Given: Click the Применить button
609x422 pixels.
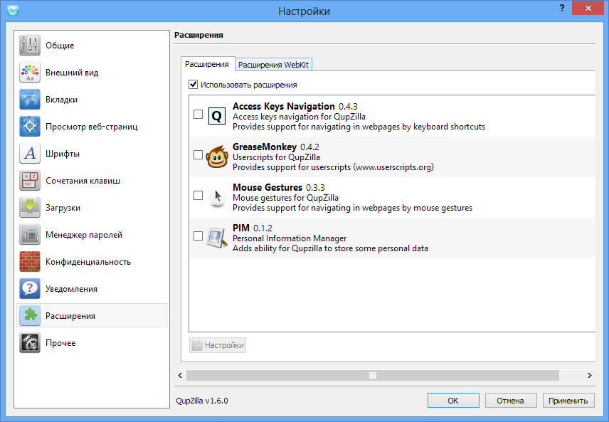Looking at the screenshot, I should point(568,400).
